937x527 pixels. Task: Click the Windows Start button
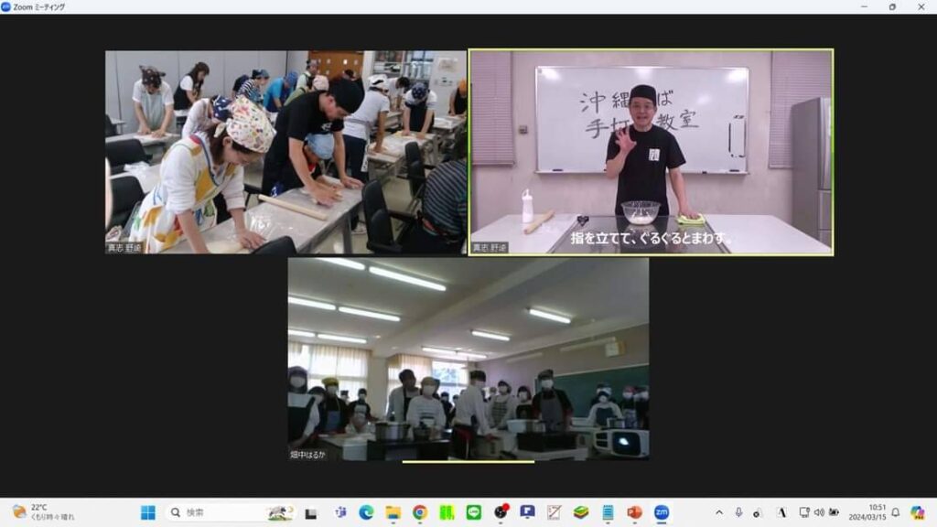[x=148, y=512]
